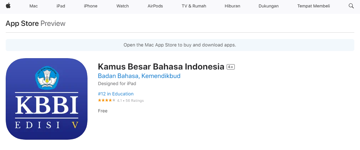Open the Tempat Membeli menu item
The image size is (360, 150).
point(314,6)
